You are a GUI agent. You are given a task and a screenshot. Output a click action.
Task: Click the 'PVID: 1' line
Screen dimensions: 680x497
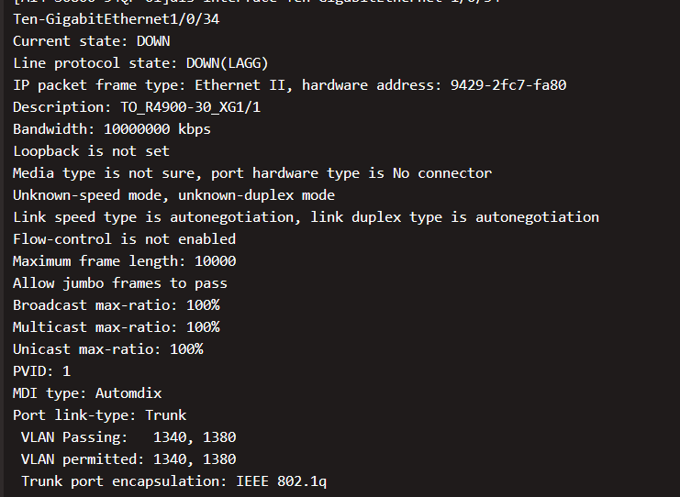41,371
